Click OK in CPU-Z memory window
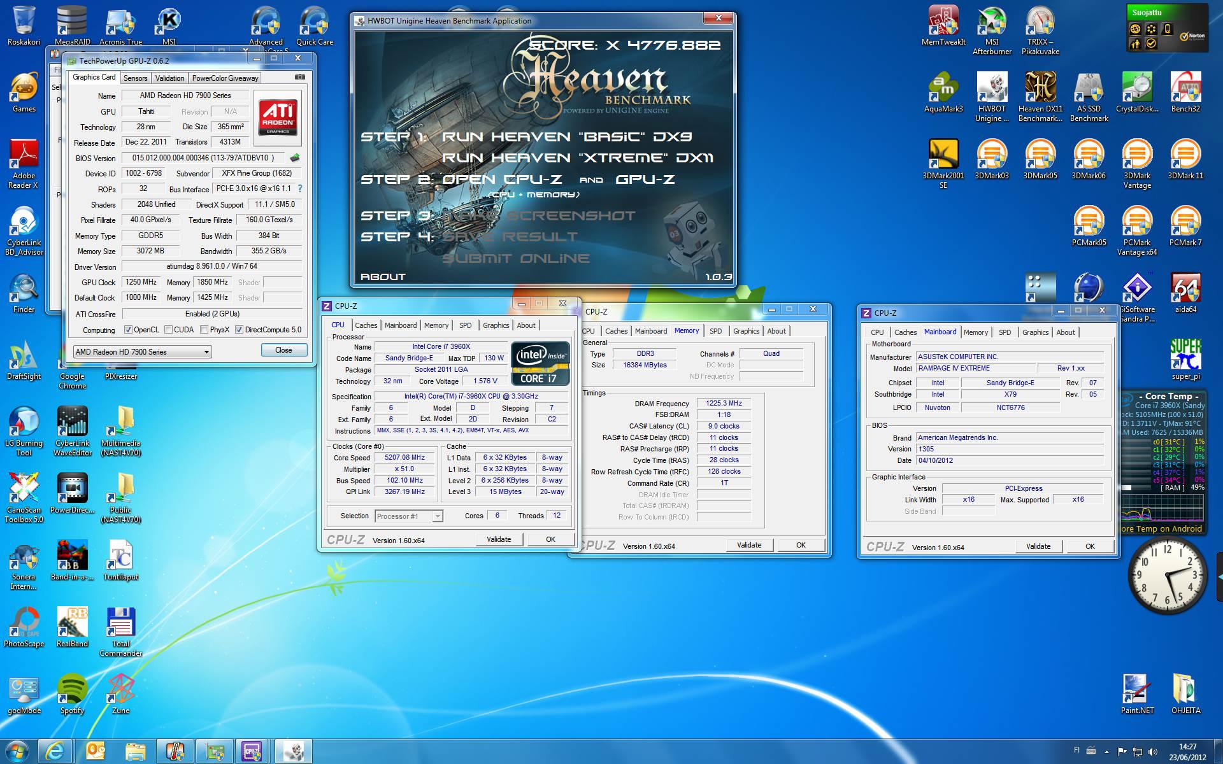Screen dimensions: 1223x764 801,545
